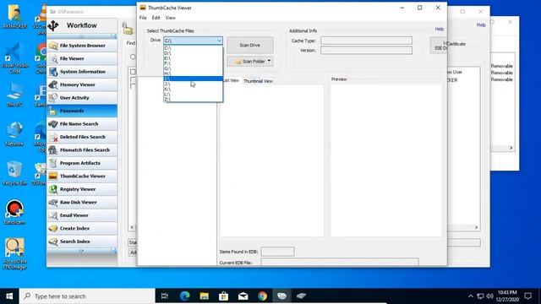Click the Windows taskbar search box

point(87,296)
